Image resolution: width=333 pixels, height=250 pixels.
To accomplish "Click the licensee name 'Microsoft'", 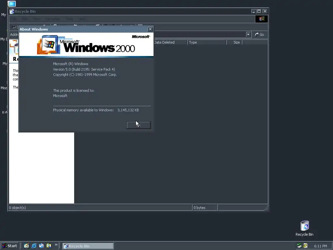I will (x=60, y=96).
